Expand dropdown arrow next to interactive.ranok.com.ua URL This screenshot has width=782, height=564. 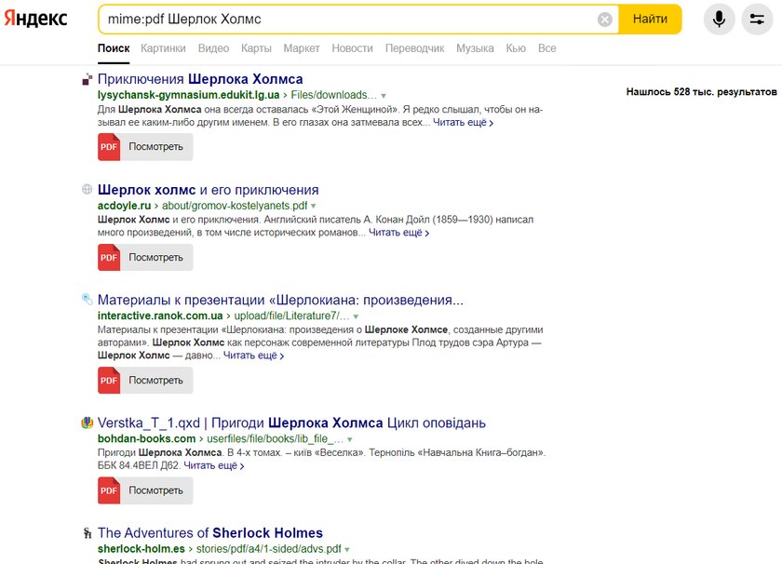tap(356, 316)
